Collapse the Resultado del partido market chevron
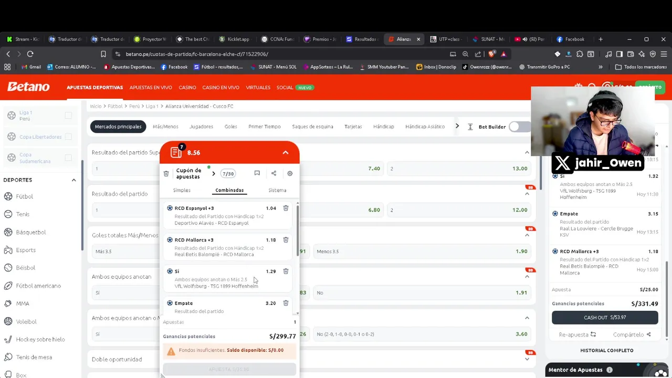Screen dimensions: 672x378 [x=527, y=194]
